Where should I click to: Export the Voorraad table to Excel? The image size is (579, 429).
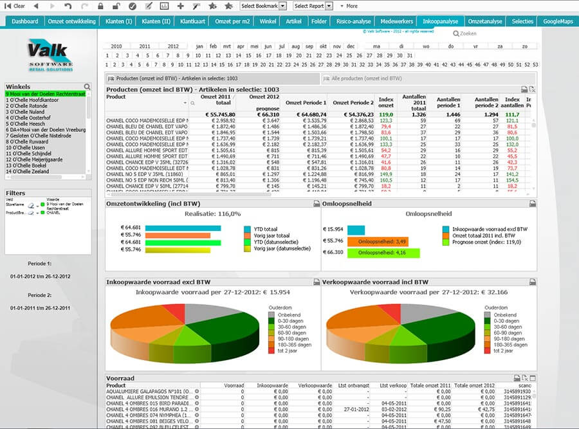pos(525,378)
